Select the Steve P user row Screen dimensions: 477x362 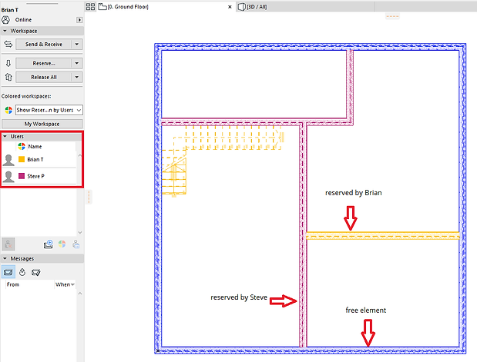[x=39, y=176]
